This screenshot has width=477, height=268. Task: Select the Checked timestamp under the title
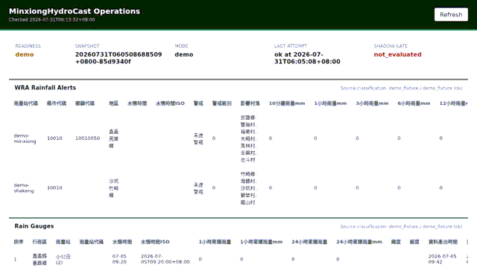point(51,20)
